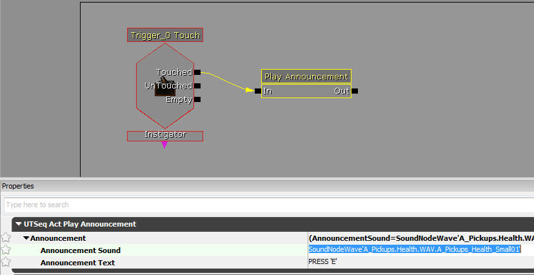Screen dimensions: 534x275
Task: Select the Trigger_0 Touch node title
Action: tap(165, 36)
